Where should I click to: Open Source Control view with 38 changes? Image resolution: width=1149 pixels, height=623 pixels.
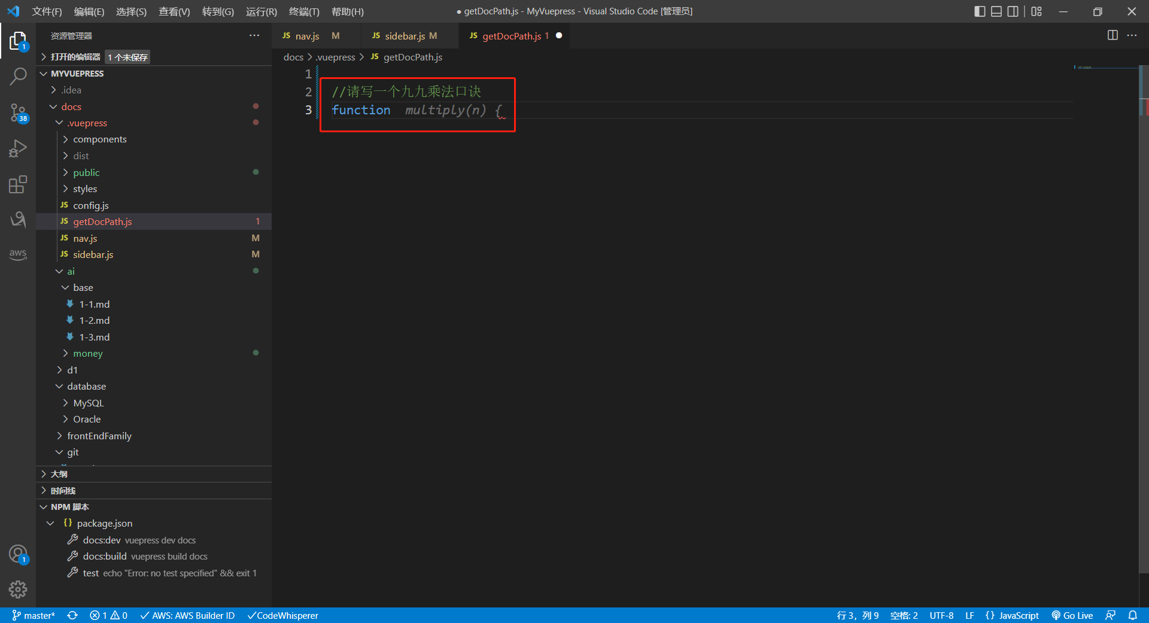click(x=18, y=113)
